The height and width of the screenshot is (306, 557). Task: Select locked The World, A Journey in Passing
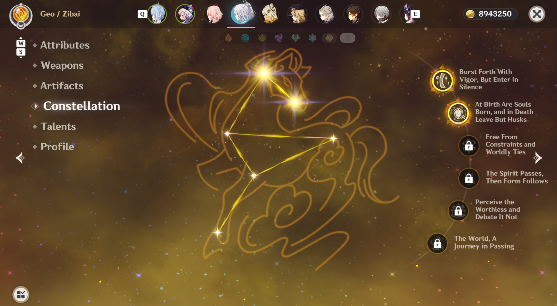[x=437, y=243]
